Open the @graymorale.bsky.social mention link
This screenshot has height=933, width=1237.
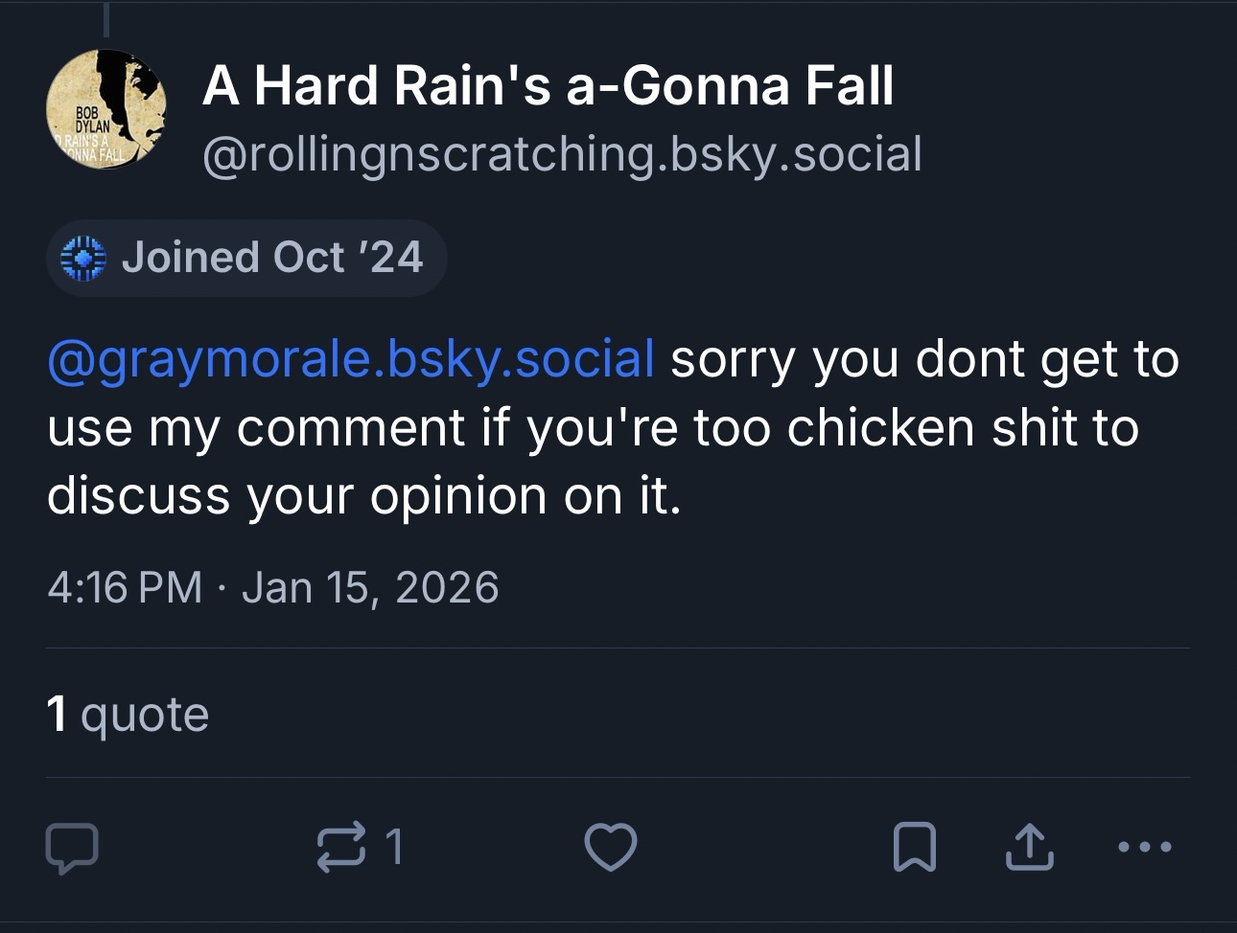(351, 359)
